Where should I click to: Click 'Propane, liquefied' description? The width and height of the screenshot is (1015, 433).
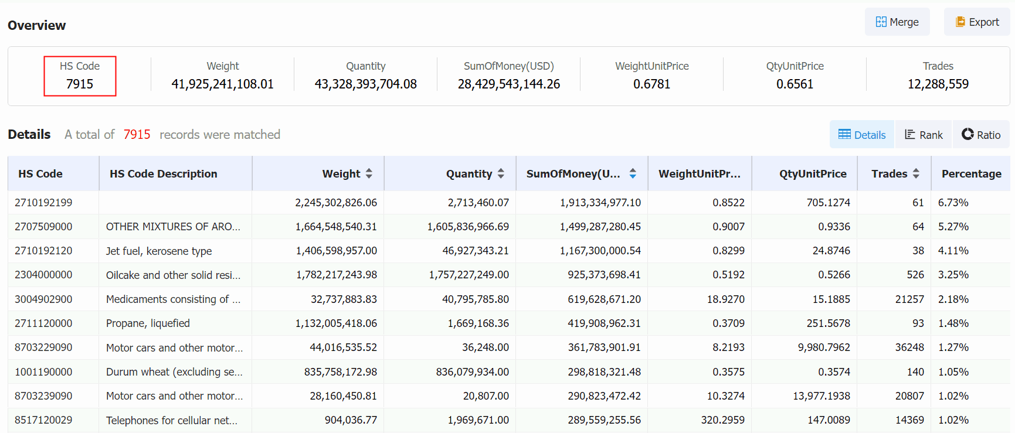(x=148, y=323)
